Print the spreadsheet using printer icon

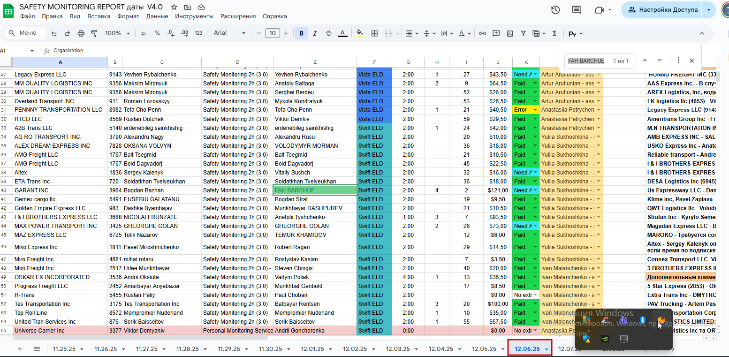point(81,33)
